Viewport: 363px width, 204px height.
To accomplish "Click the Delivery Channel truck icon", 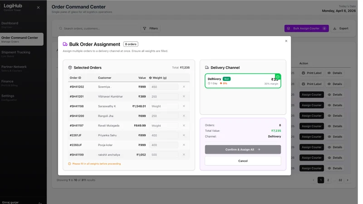I will click(x=207, y=68).
